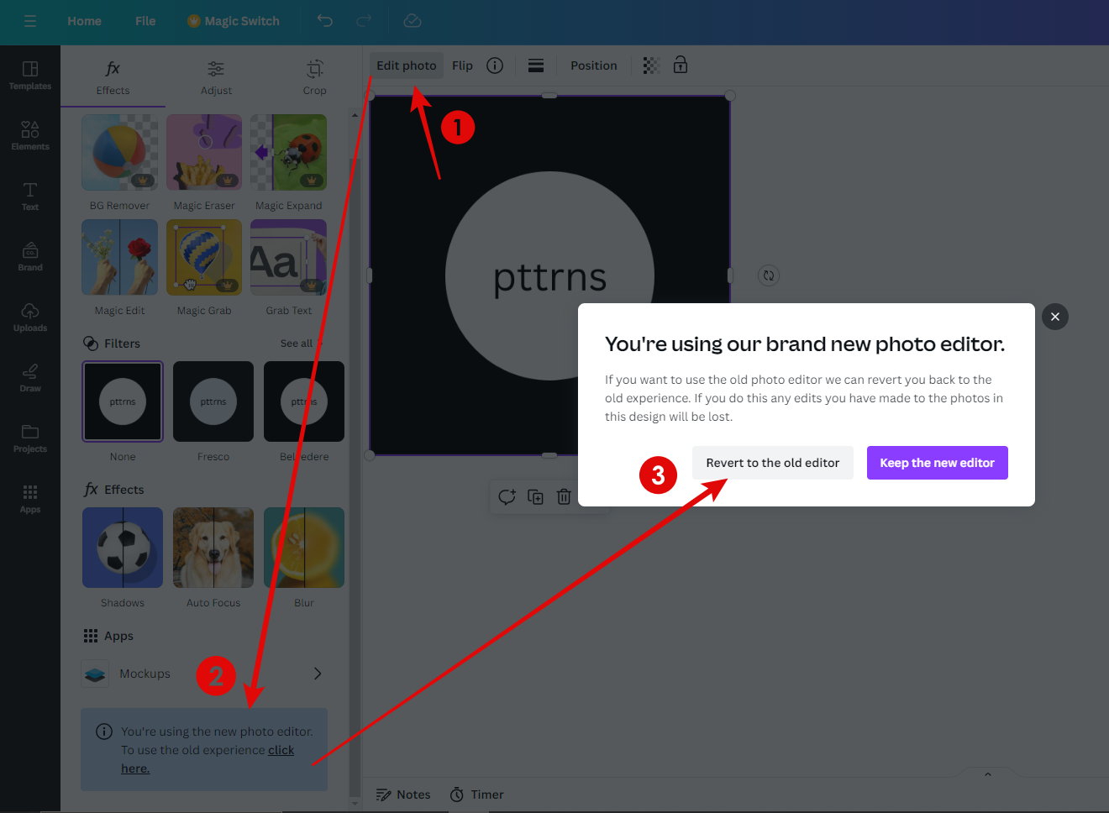Expand the pages panel chevron at bottom
The image size is (1109, 813).
tap(988, 774)
